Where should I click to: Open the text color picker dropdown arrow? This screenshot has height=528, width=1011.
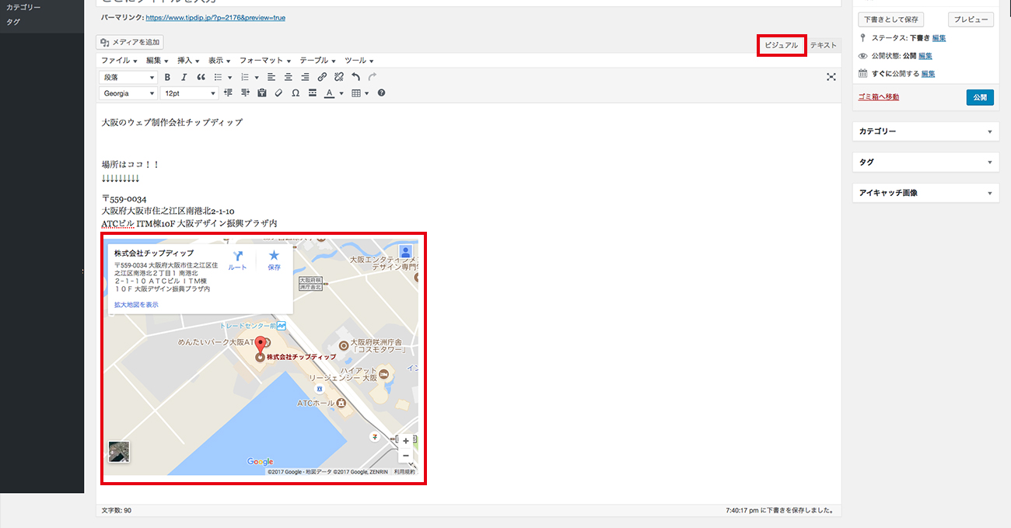341,93
